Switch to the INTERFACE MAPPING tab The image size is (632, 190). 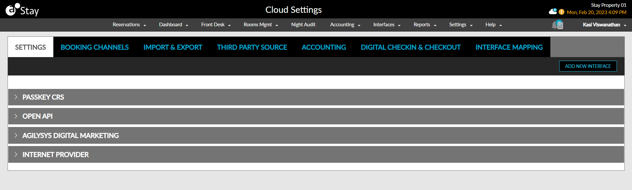tap(509, 47)
